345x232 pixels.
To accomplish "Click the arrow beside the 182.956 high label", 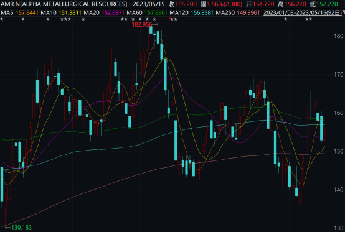I will 155,25.
